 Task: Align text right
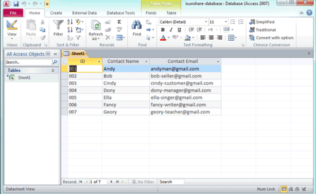point(219,38)
